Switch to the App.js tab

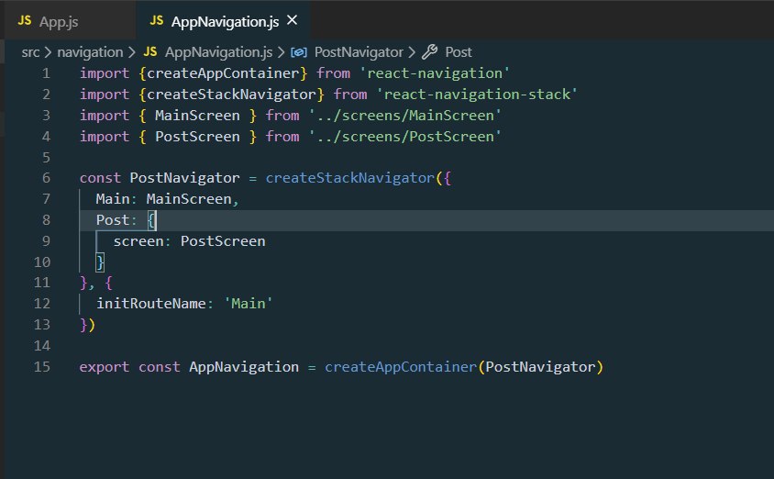tap(59, 21)
